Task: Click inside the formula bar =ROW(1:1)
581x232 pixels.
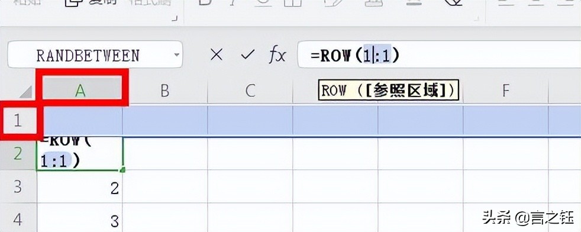Action: 439,55
